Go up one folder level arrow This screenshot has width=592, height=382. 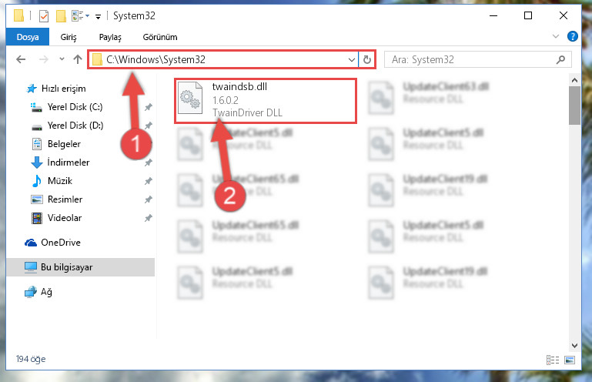pyautogui.click(x=78, y=59)
